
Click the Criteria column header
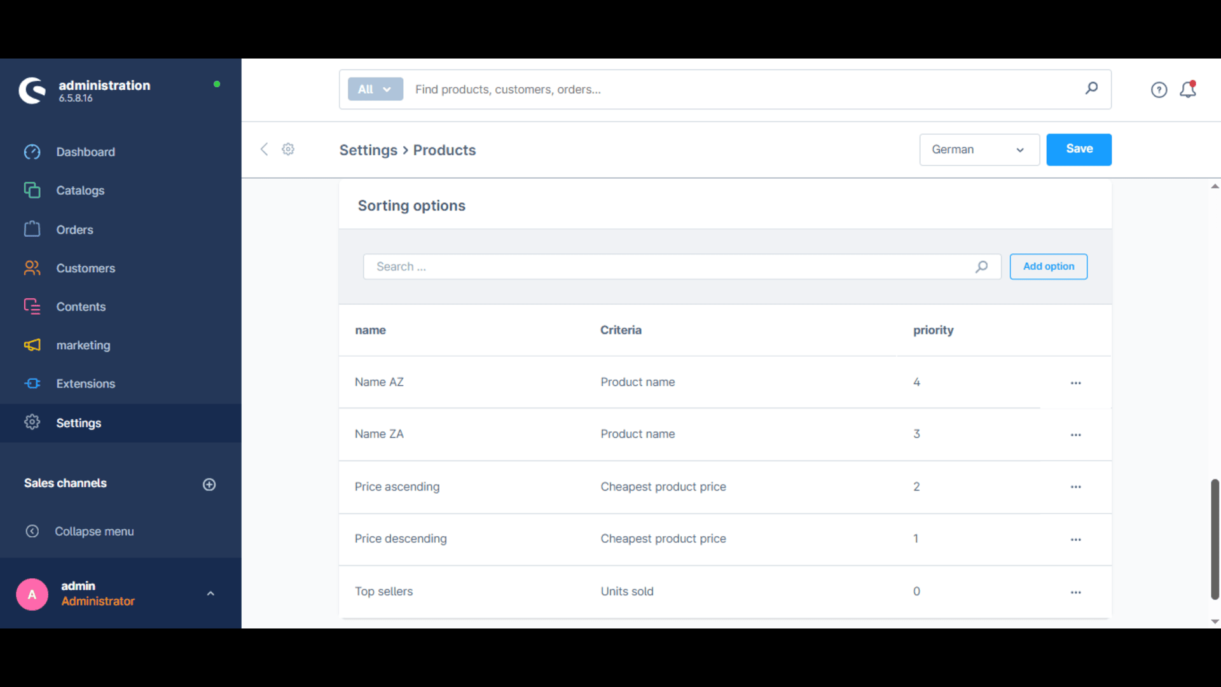pos(621,330)
